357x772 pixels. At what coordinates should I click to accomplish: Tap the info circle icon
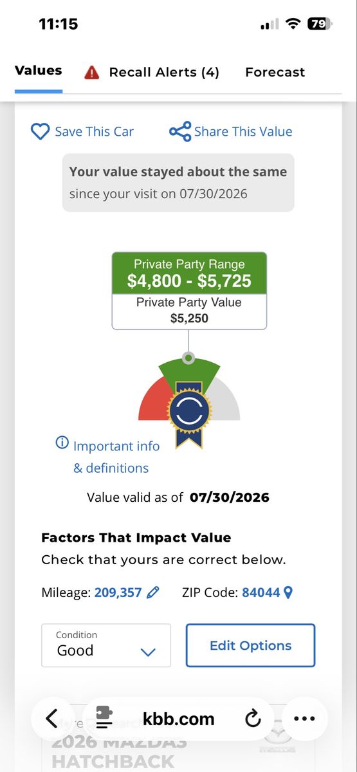[62, 443]
